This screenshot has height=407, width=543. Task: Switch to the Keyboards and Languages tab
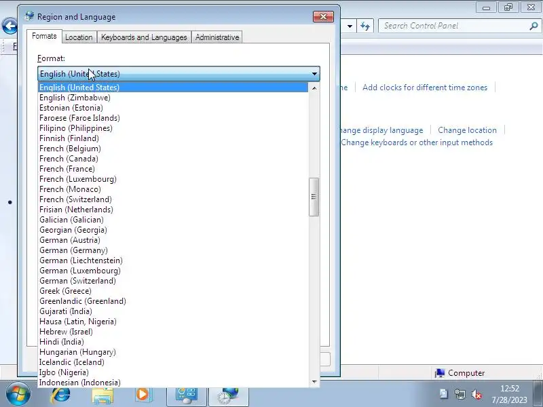(144, 37)
